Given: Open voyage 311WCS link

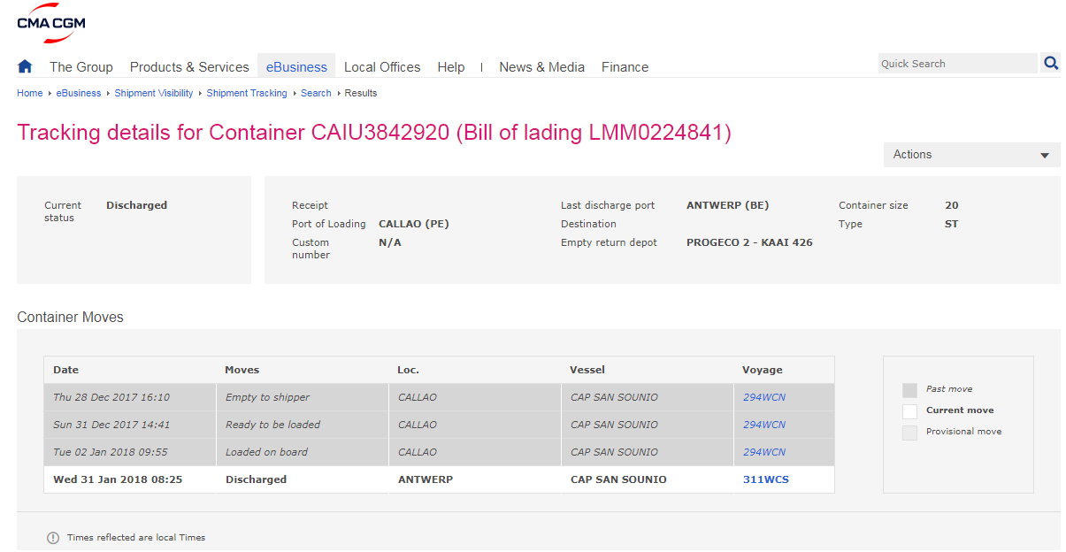Looking at the screenshot, I should (765, 479).
